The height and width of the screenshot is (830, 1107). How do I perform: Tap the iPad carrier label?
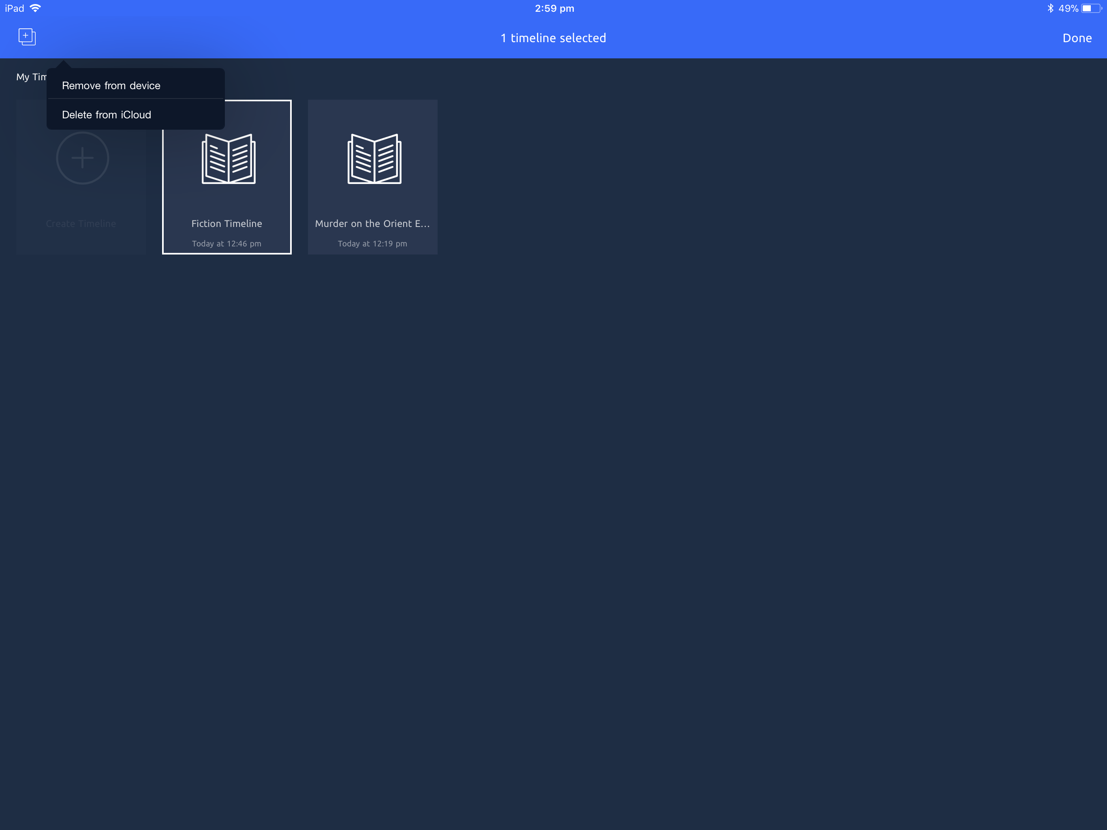tap(15, 8)
